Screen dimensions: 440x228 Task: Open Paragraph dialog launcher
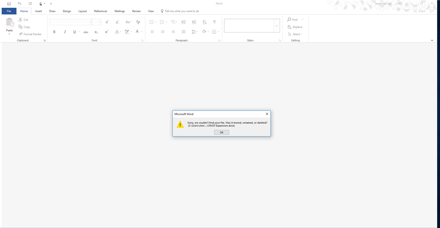[x=219, y=41]
